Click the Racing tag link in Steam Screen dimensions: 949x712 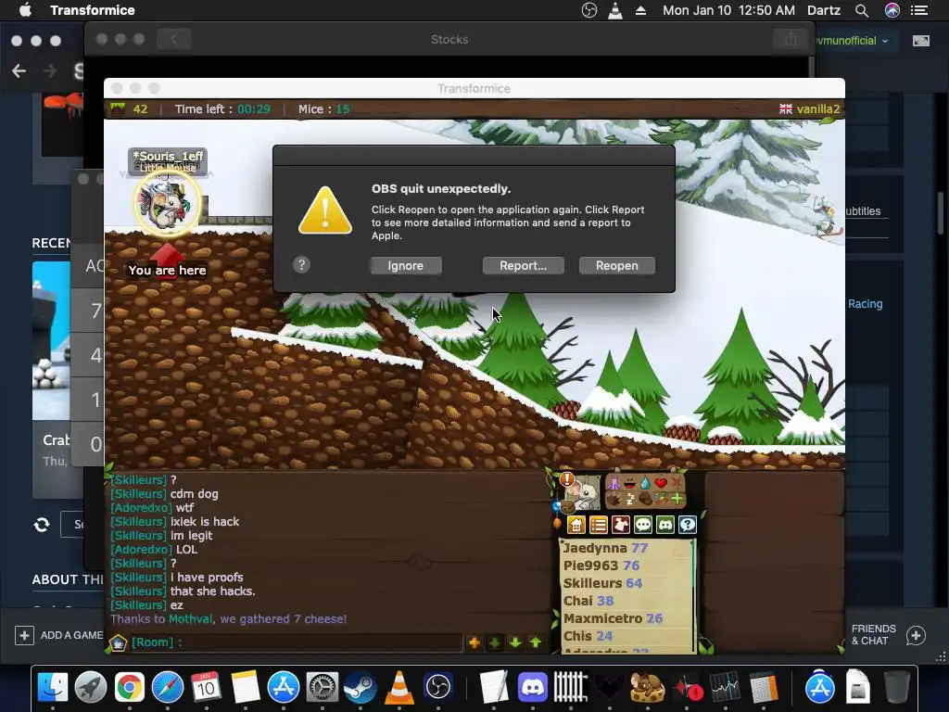(865, 304)
